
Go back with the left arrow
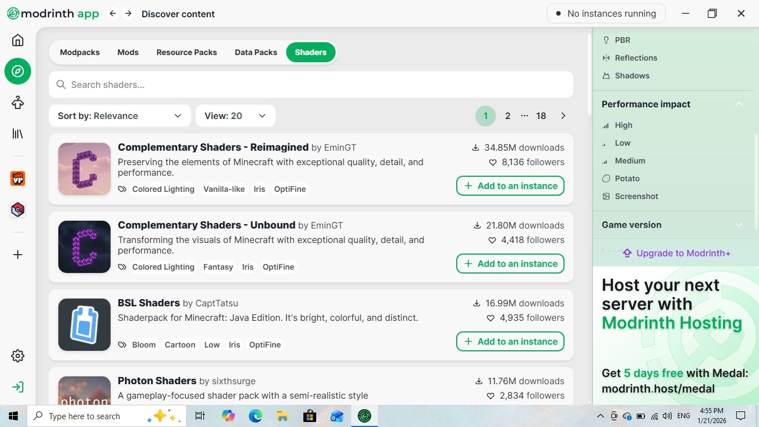(113, 13)
